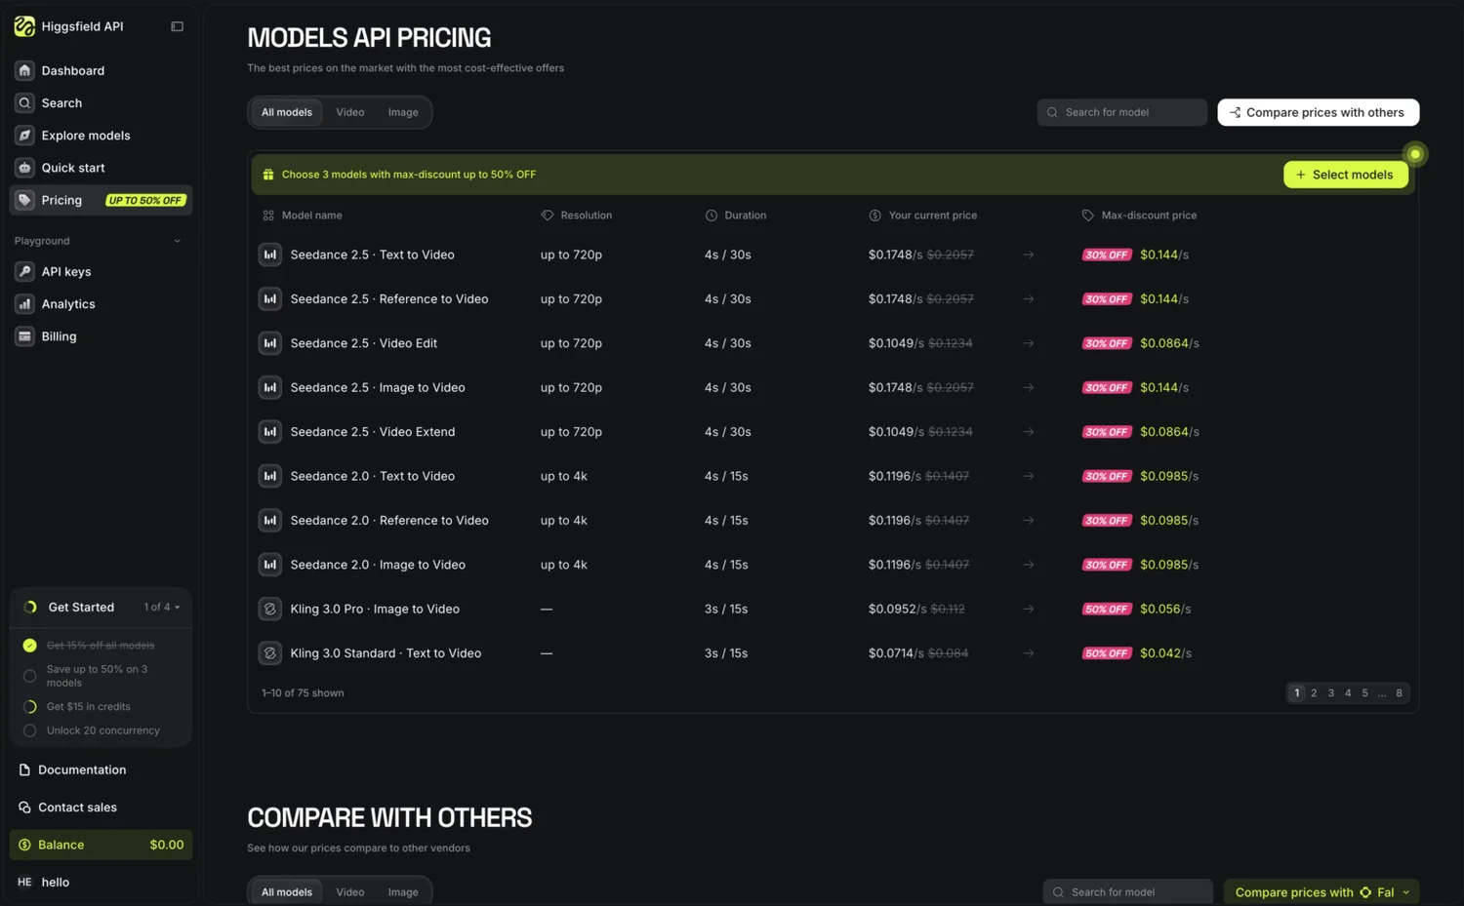
Task: Click the 'Seedance 2.0 · Text to Video' row name
Action: pos(373,476)
